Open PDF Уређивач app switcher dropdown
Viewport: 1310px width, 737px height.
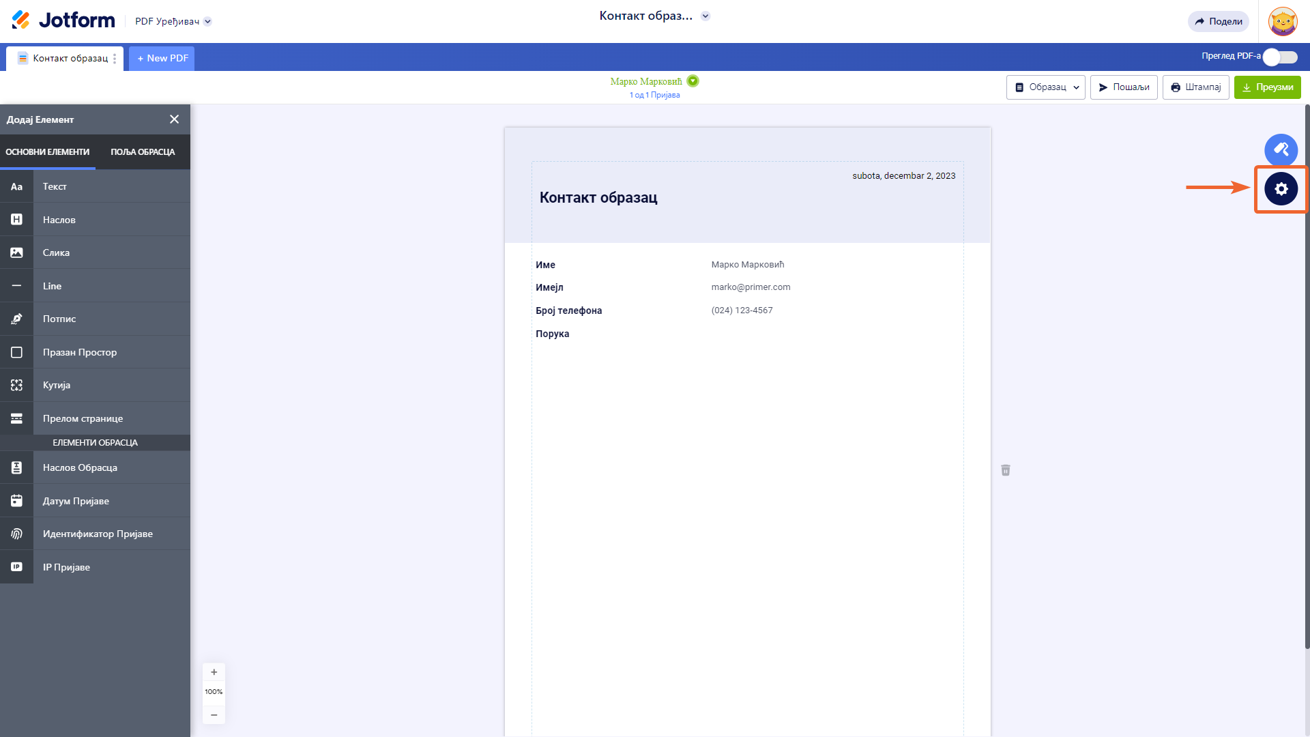pos(208,21)
